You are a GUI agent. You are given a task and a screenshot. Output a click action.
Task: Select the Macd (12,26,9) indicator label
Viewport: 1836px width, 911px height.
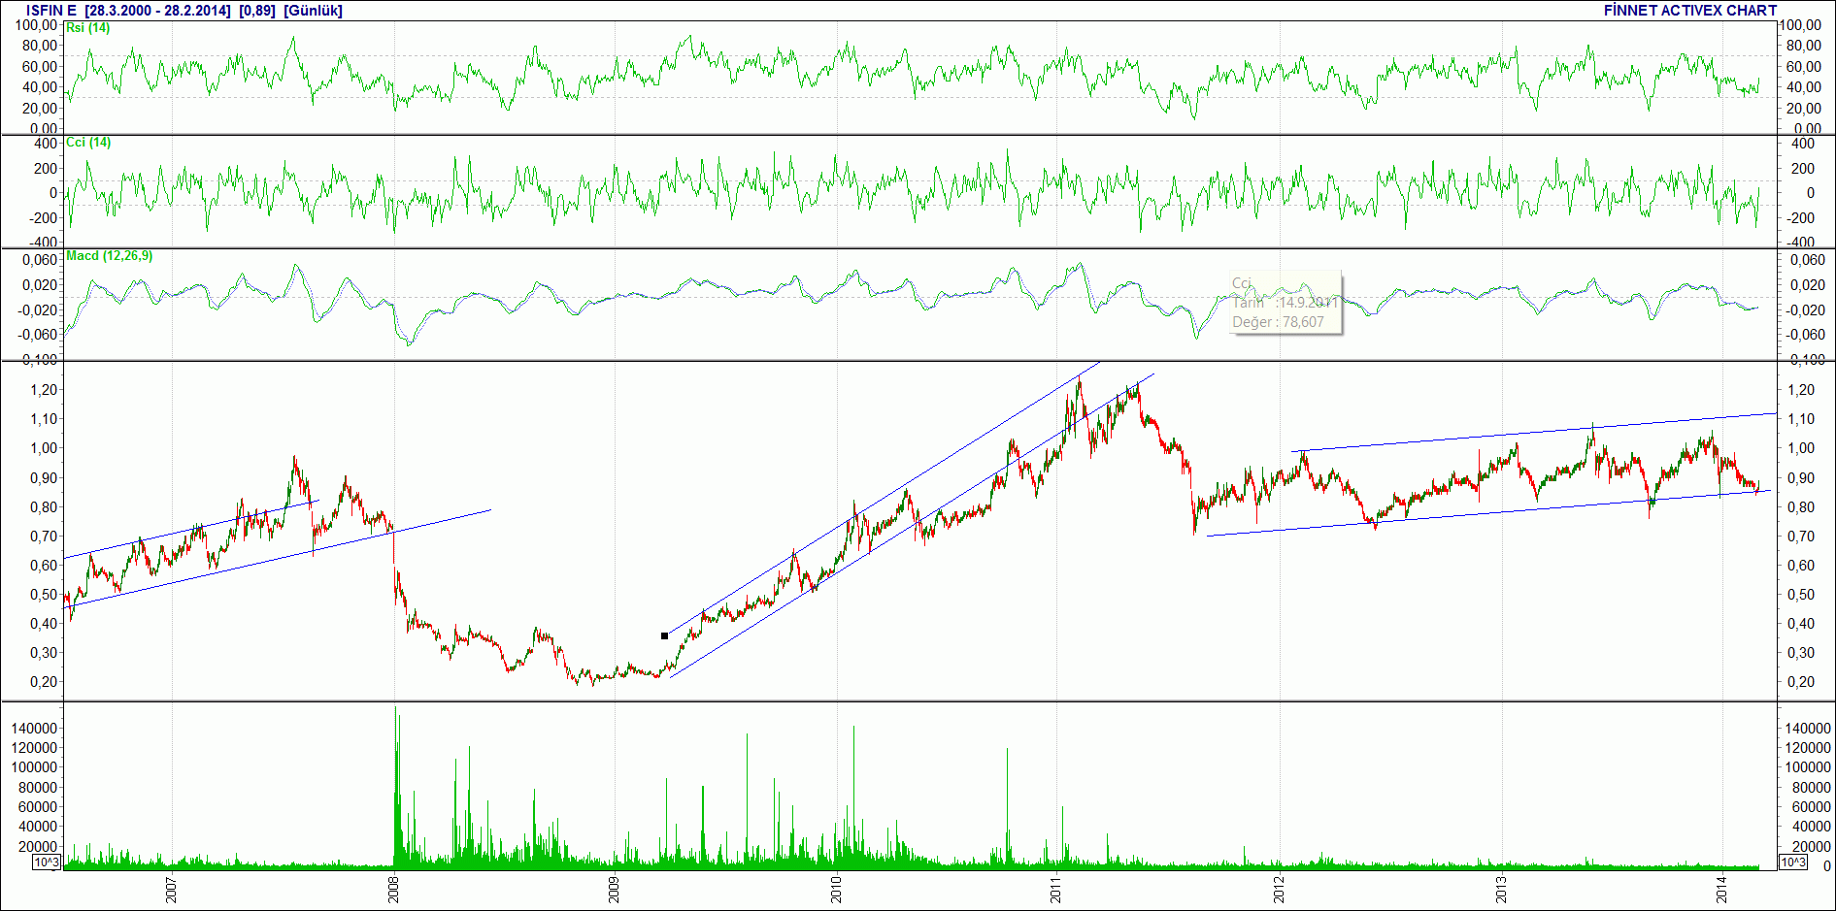tap(109, 256)
